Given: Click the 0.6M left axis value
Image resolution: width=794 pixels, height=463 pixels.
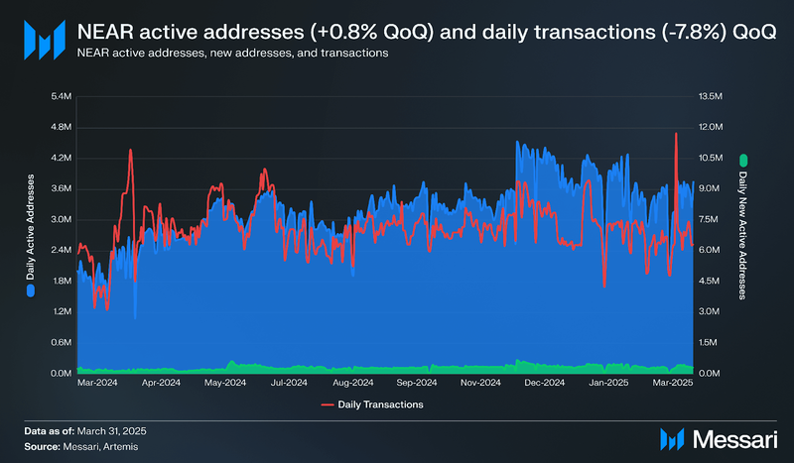Looking at the screenshot, I should point(62,343).
